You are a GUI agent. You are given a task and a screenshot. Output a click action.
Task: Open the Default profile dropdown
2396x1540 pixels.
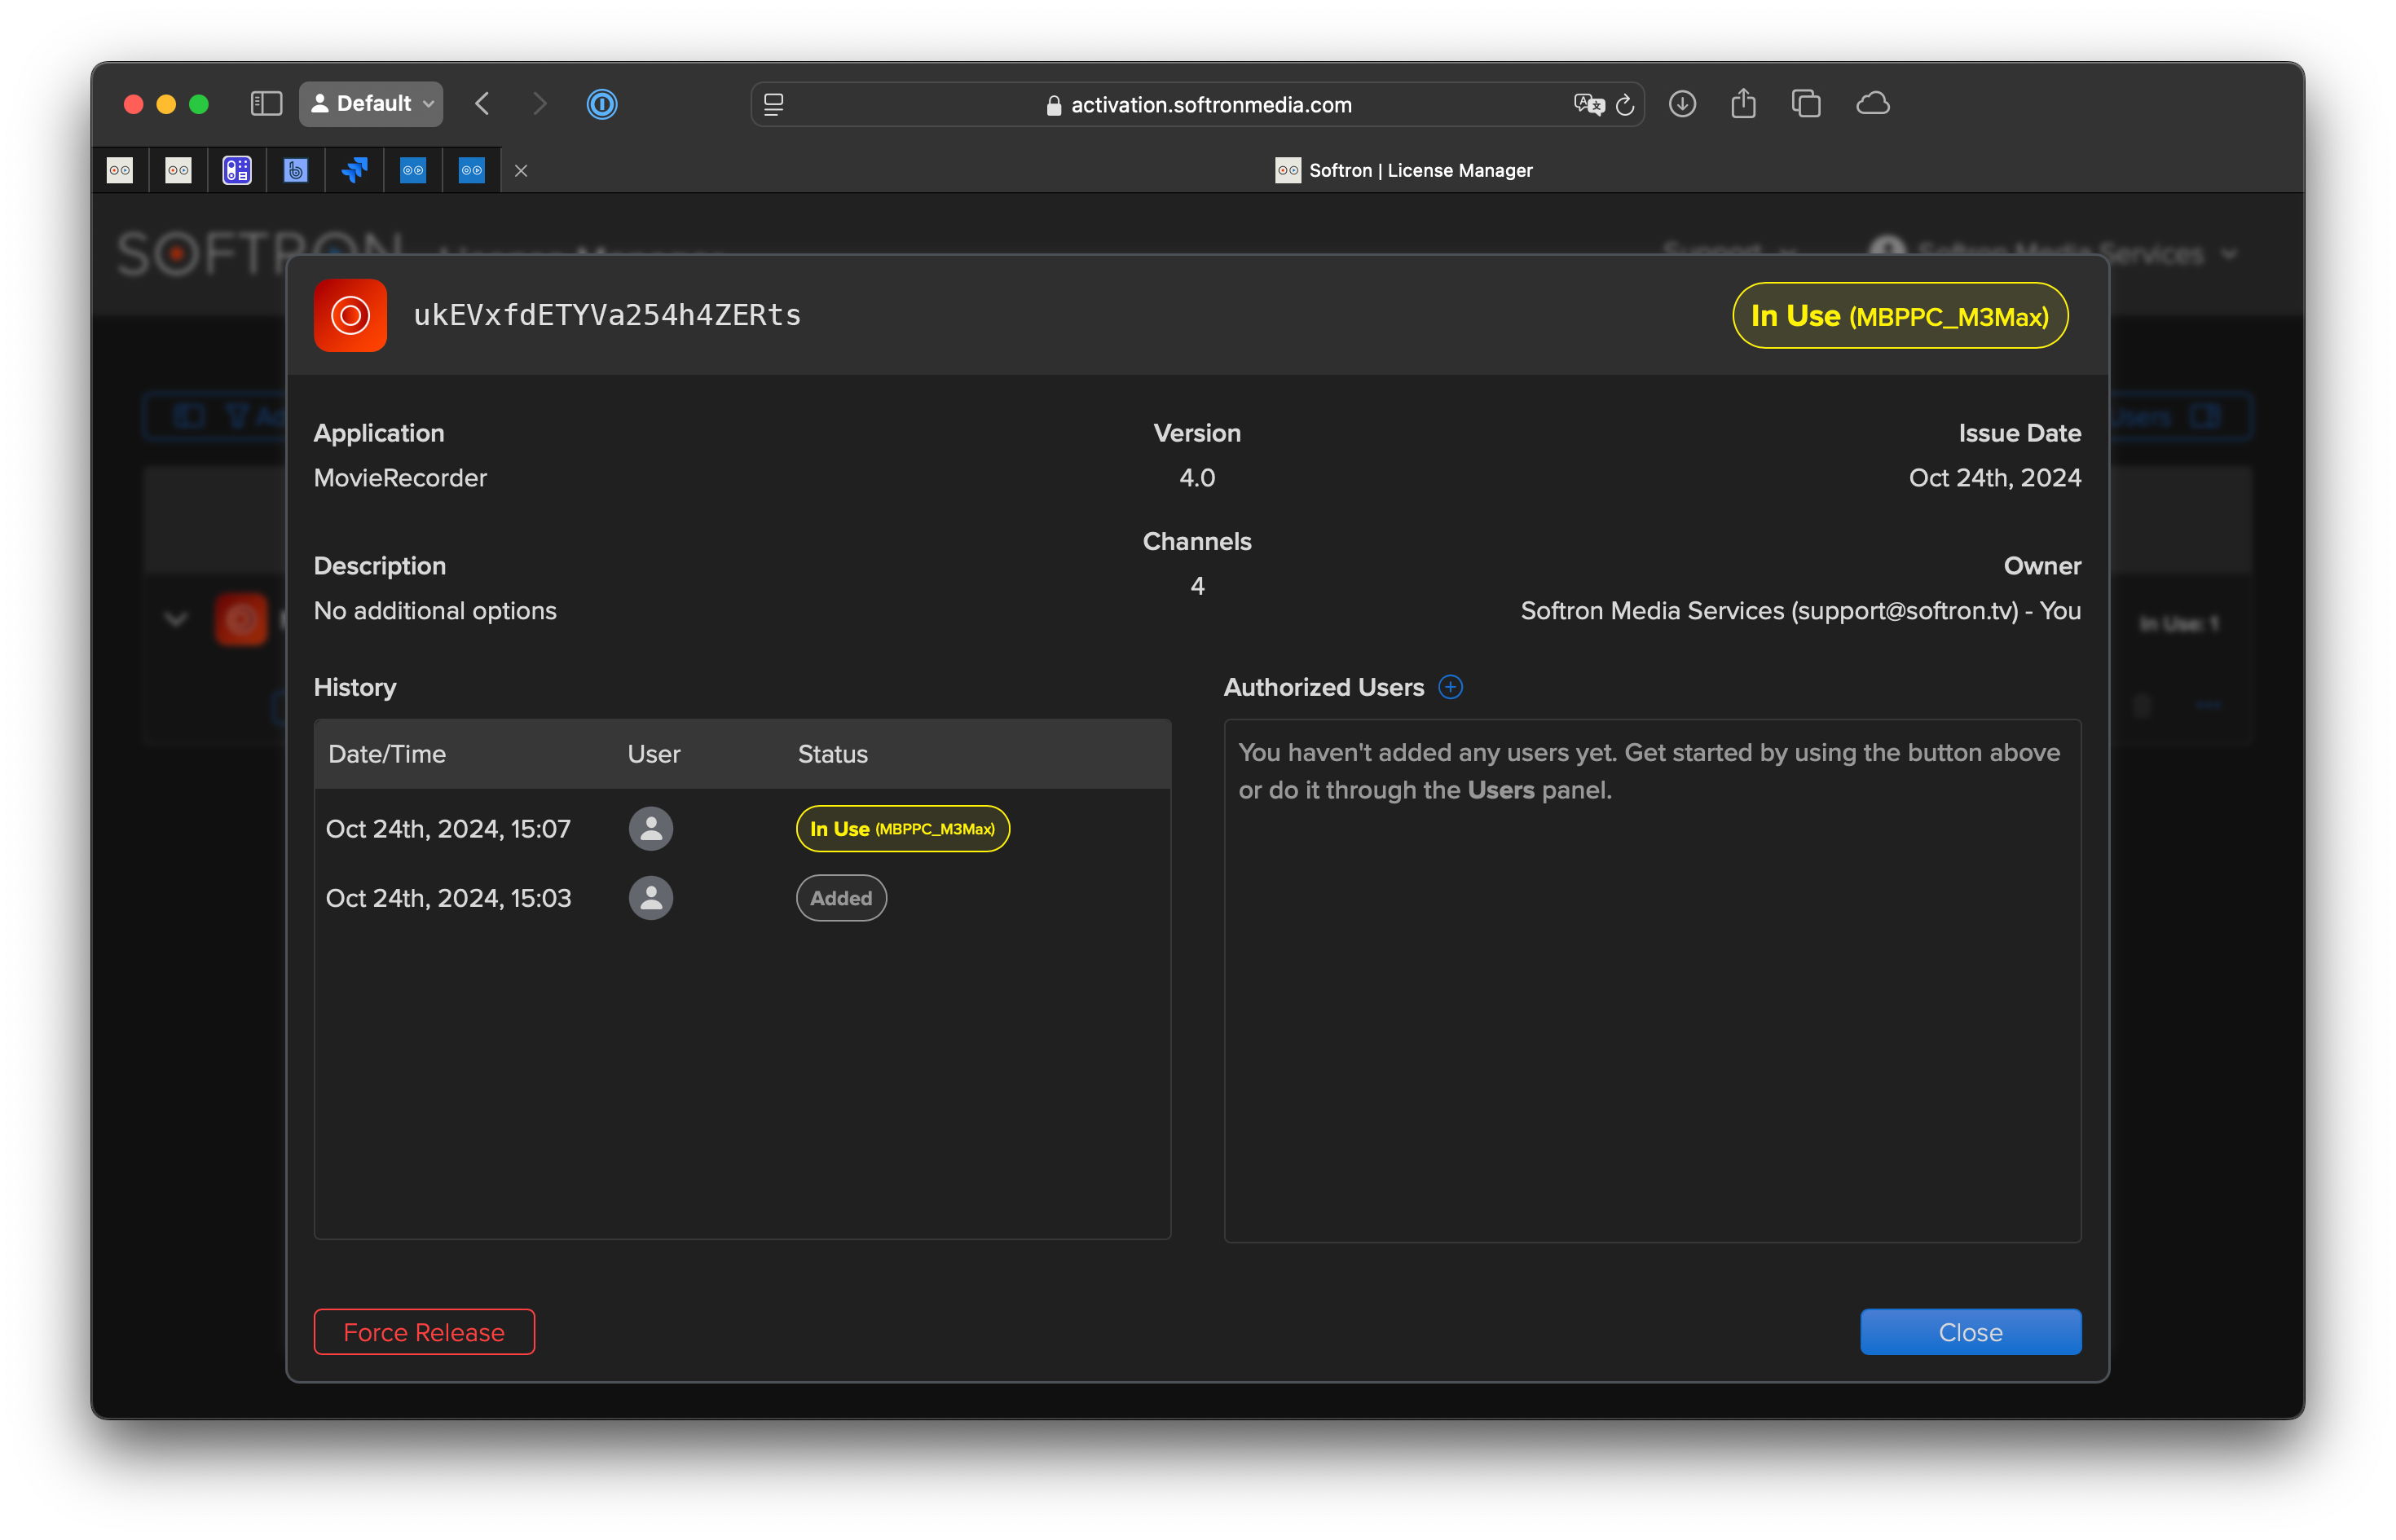click(371, 103)
